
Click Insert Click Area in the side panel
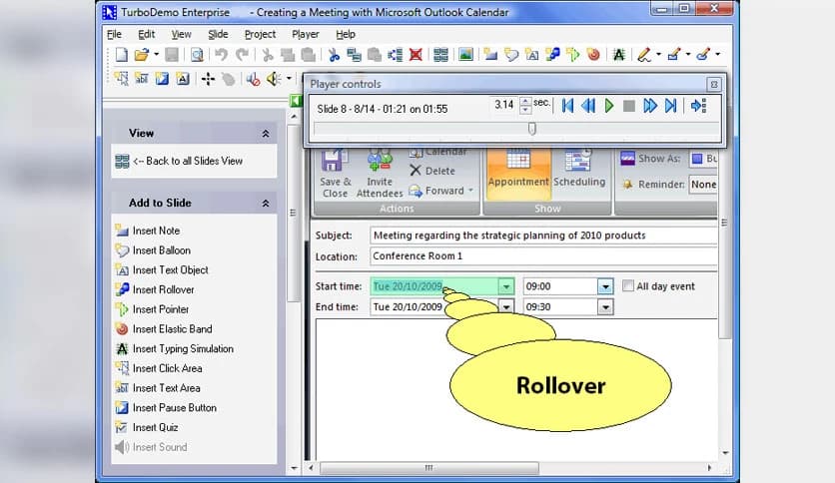pyautogui.click(x=159, y=368)
